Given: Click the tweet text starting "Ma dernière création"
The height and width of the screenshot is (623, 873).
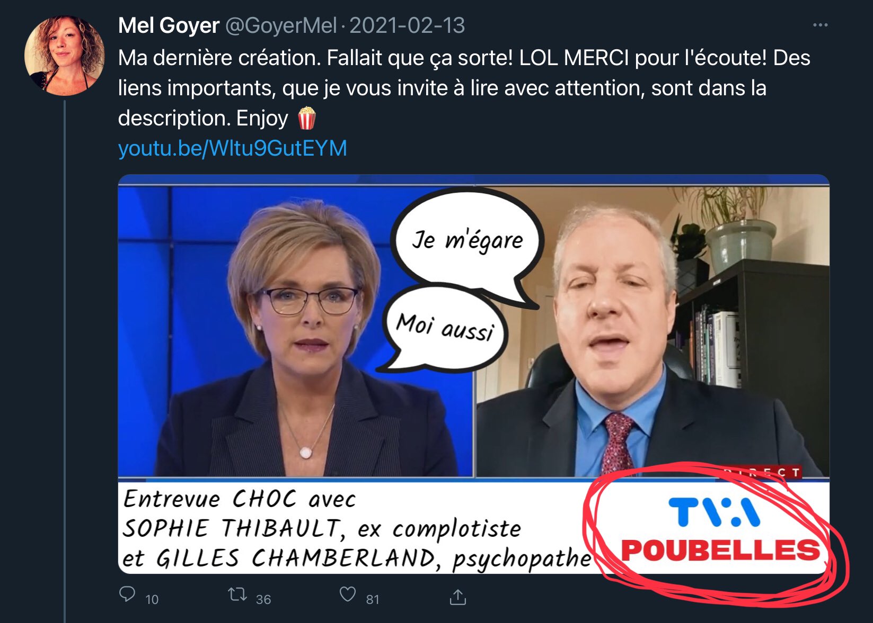Looking at the screenshot, I should [x=464, y=88].
